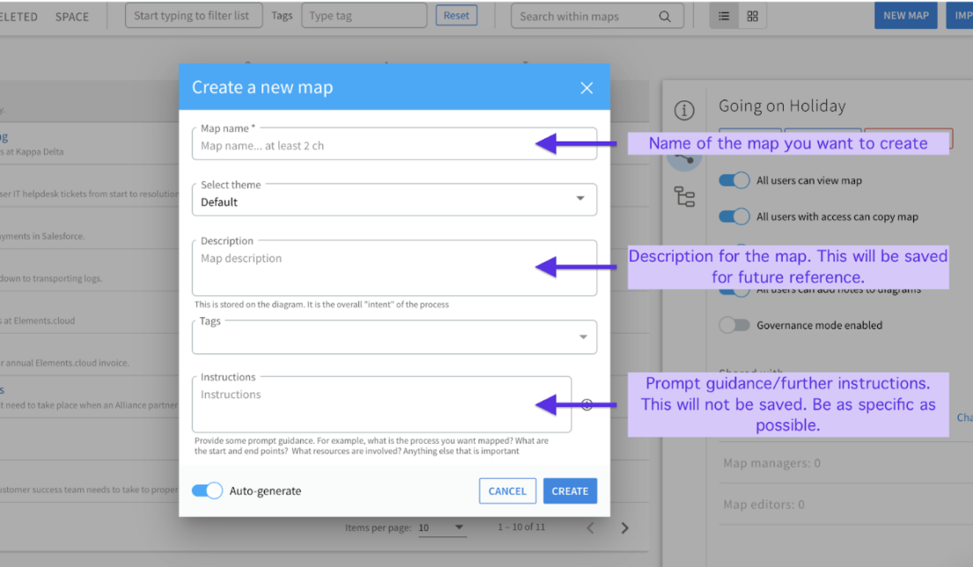Screen dimensions: 973x567
Task: Click the info icon beside the Instructions field
Action: [586, 403]
